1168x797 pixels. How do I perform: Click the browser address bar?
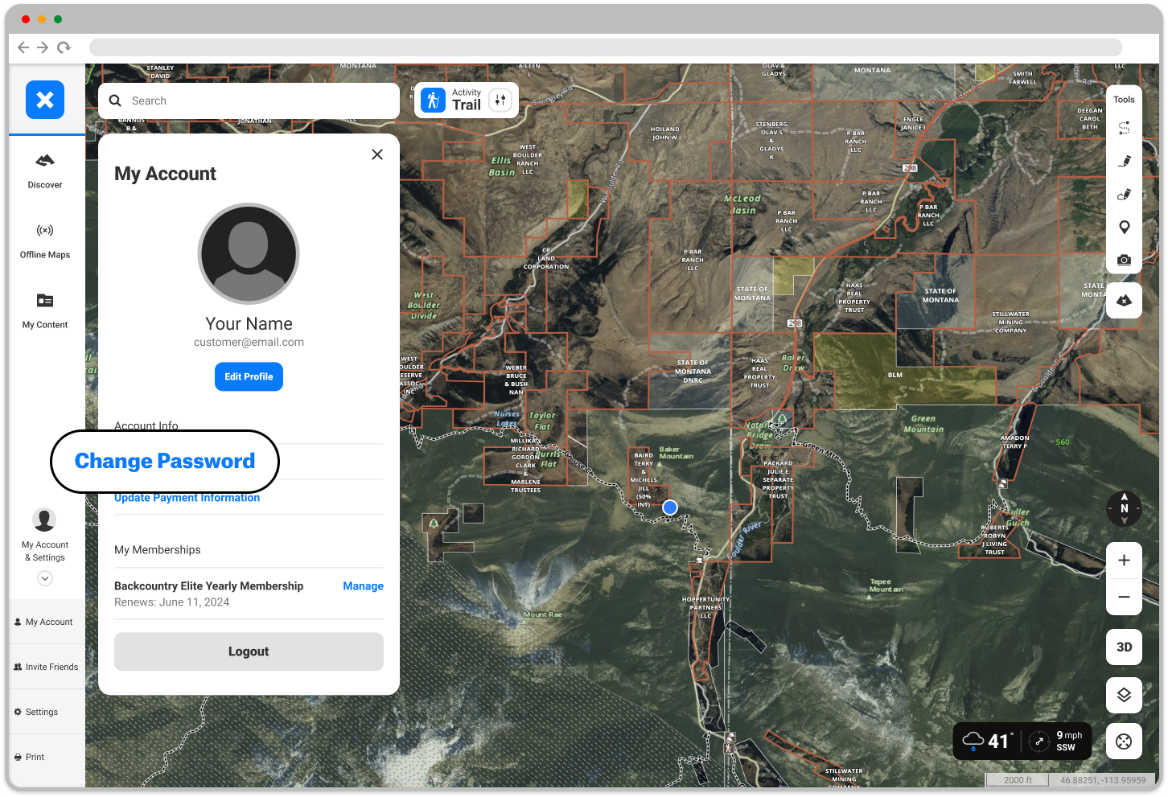[x=605, y=47]
